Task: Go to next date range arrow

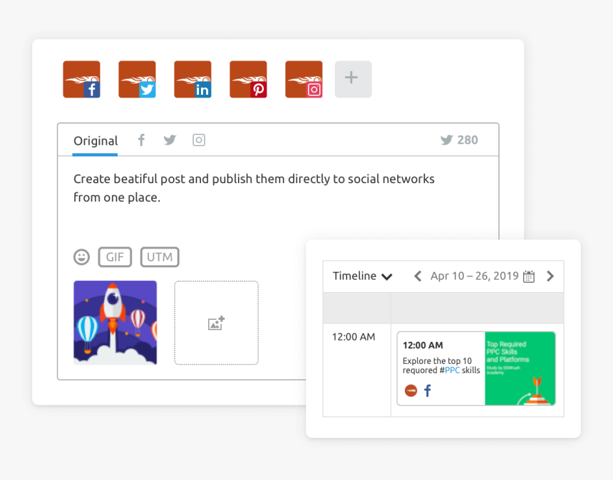Action: (x=550, y=276)
